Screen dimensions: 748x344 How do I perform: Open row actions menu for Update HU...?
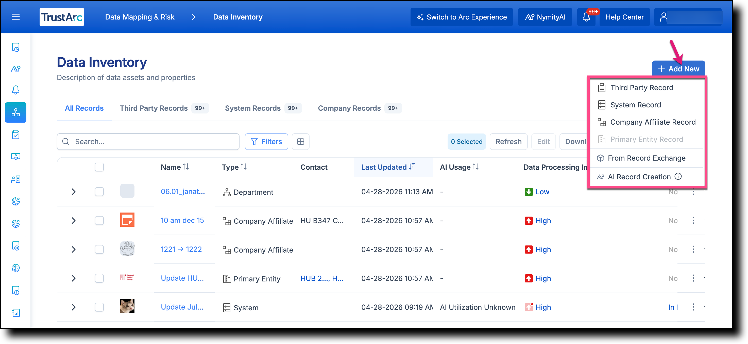[693, 278]
